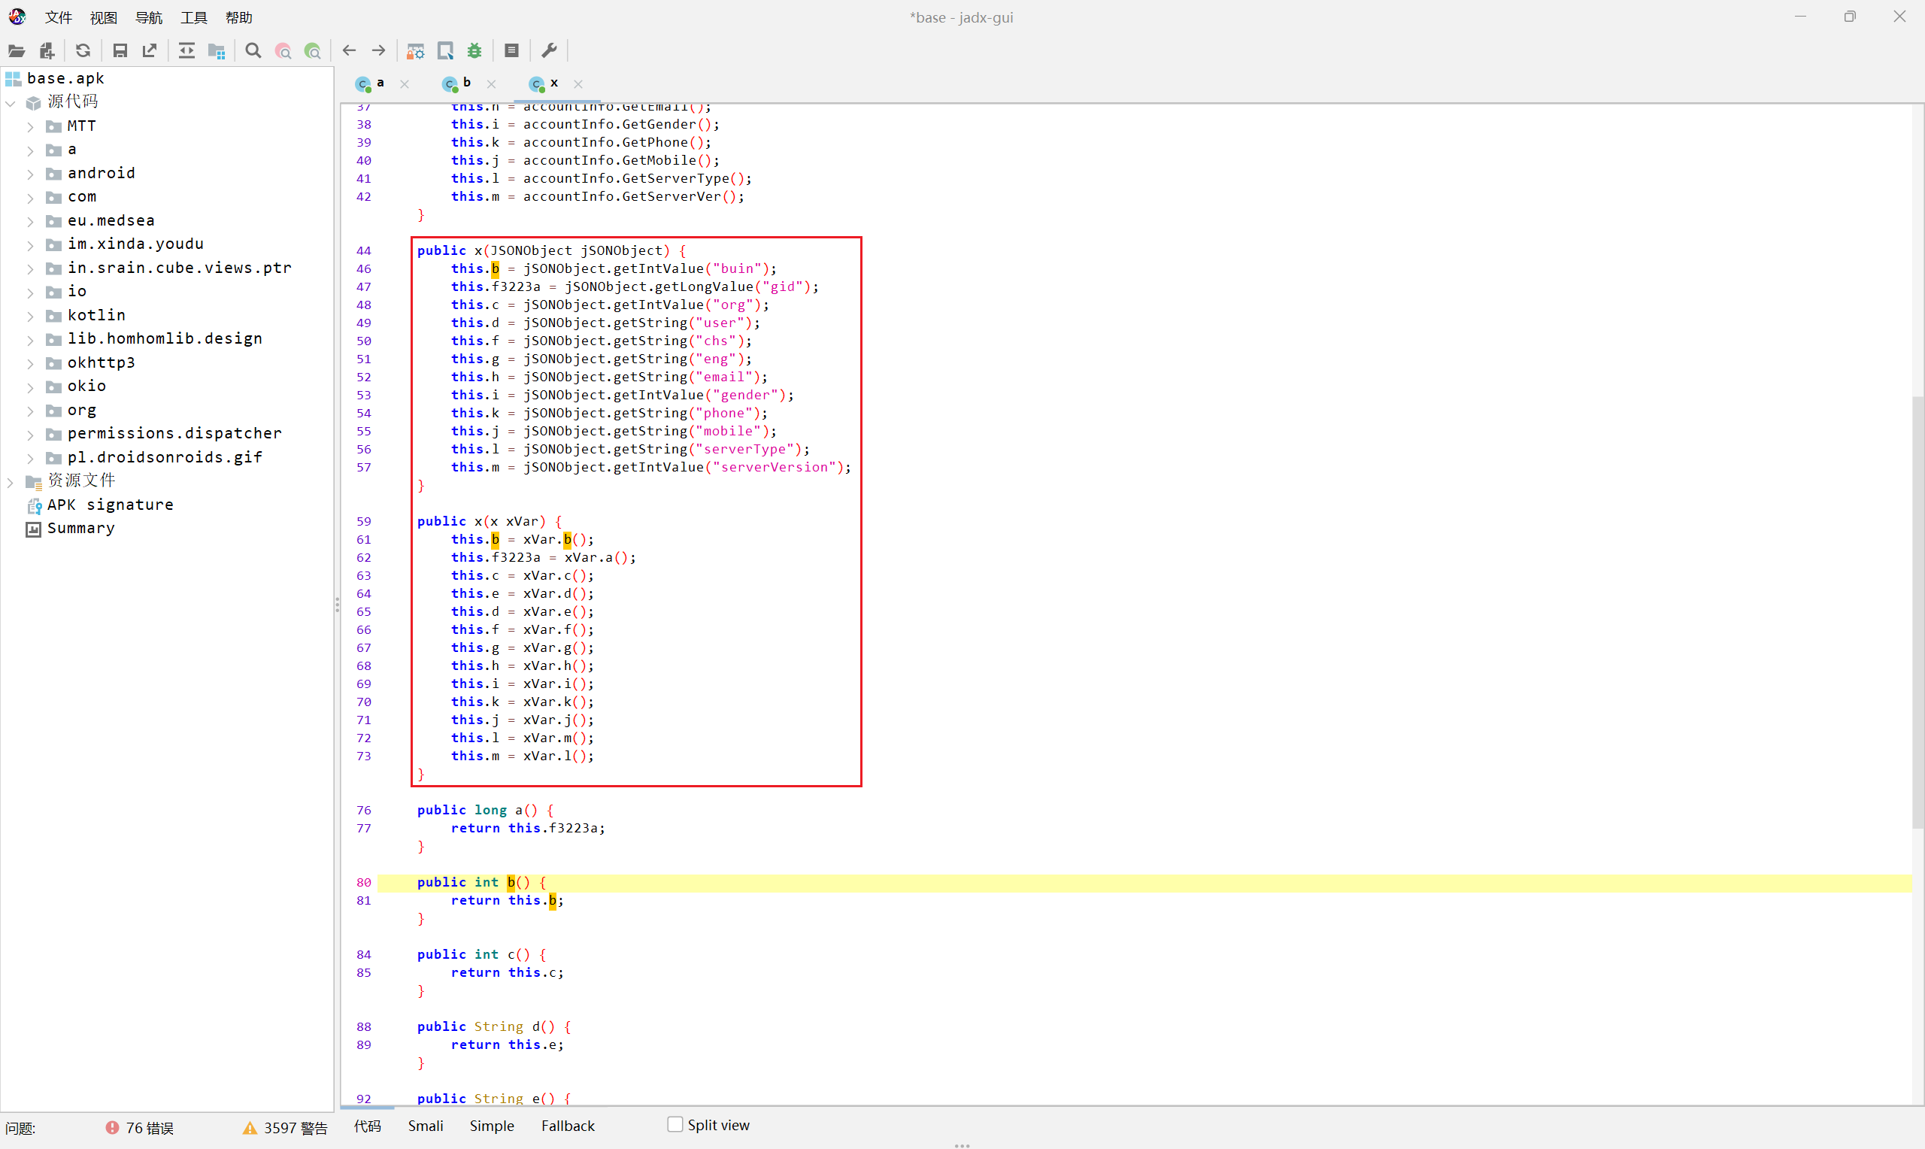Click "serverVersion" string on line 57
The height and width of the screenshot is (1149, 1925).
[774, 468]
